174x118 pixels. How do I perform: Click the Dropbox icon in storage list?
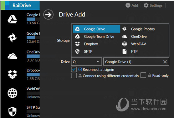[77, 44]
